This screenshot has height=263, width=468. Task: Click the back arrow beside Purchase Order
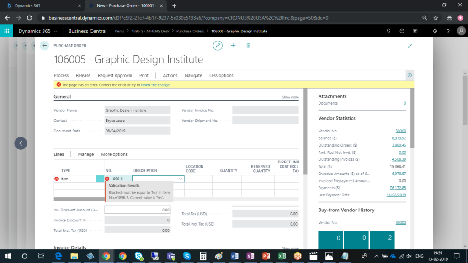point(44,46)
